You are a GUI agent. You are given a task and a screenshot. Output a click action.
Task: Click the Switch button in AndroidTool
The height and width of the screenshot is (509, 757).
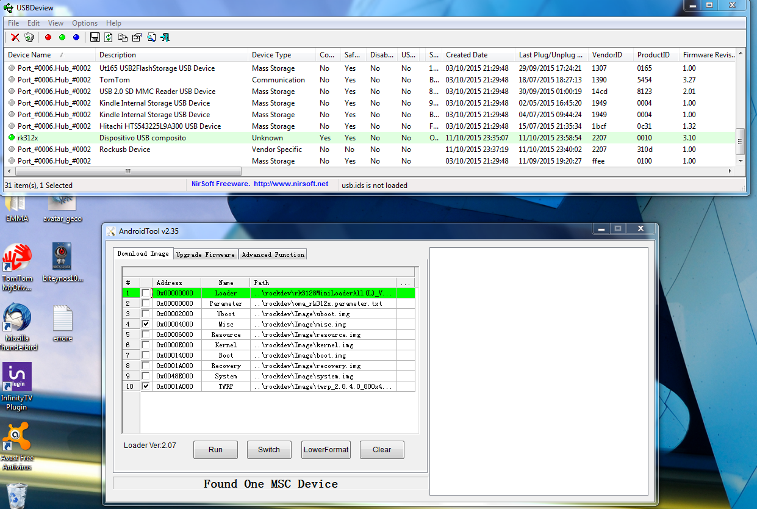click(x=269, y=450)
